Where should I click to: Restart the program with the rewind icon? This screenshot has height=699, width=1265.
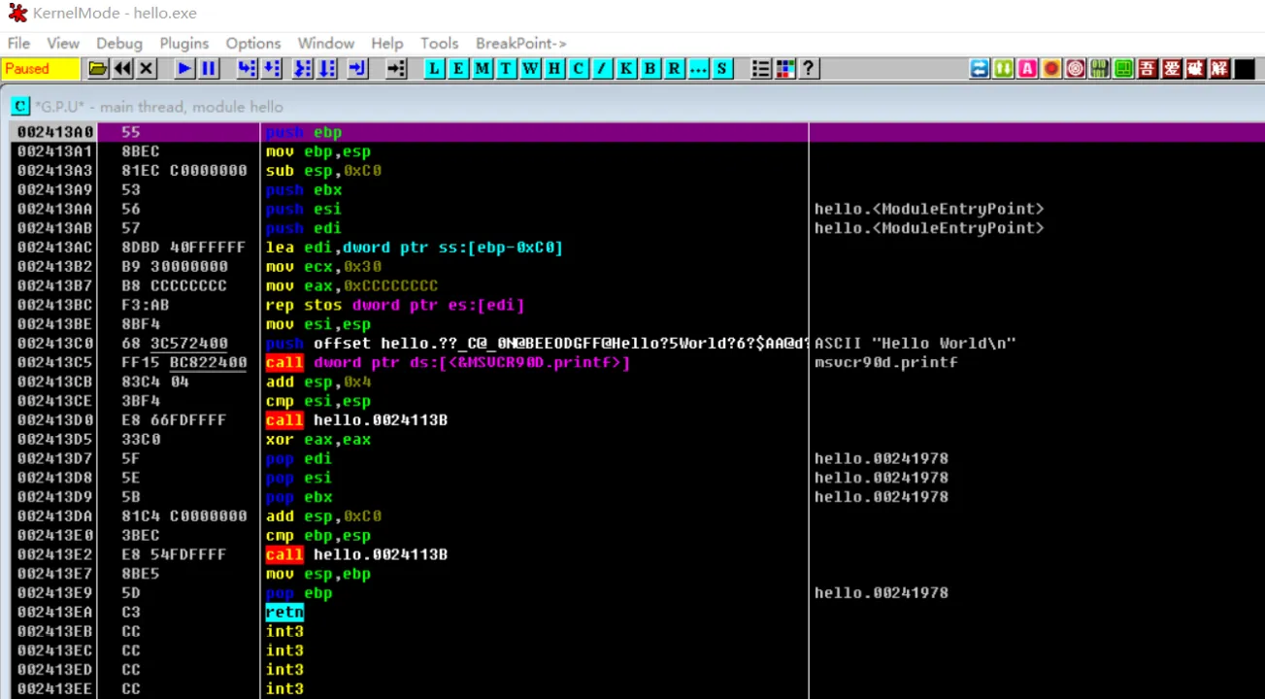point(120,68)
